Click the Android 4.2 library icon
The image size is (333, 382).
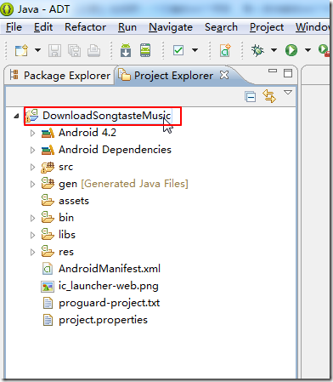48,133
